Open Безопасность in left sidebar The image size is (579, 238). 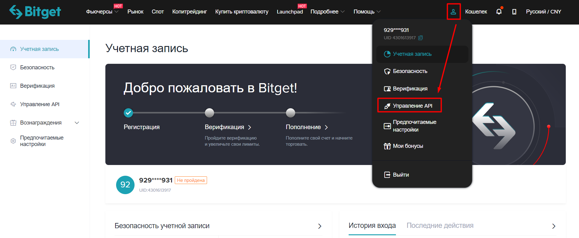tap(45, 67)
